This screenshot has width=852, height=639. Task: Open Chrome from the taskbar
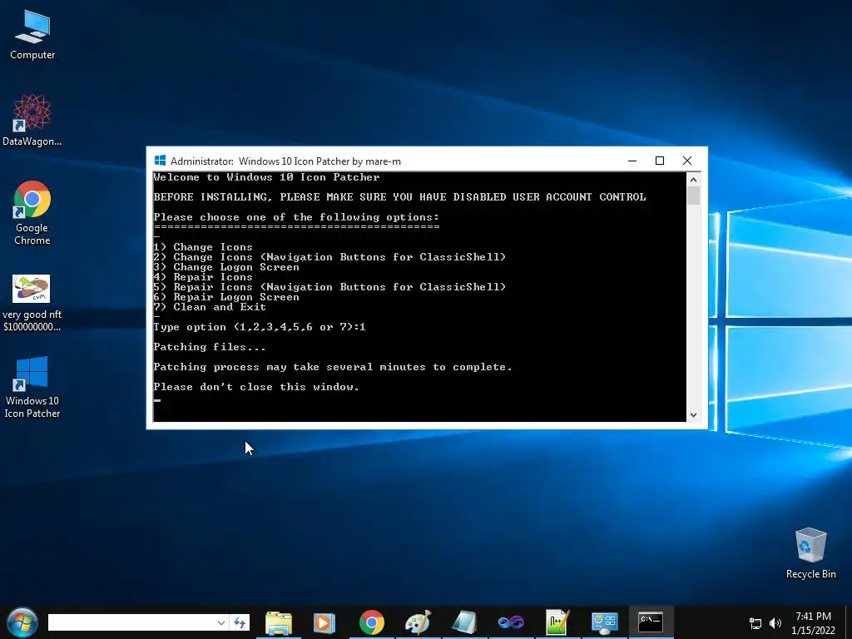372,622
